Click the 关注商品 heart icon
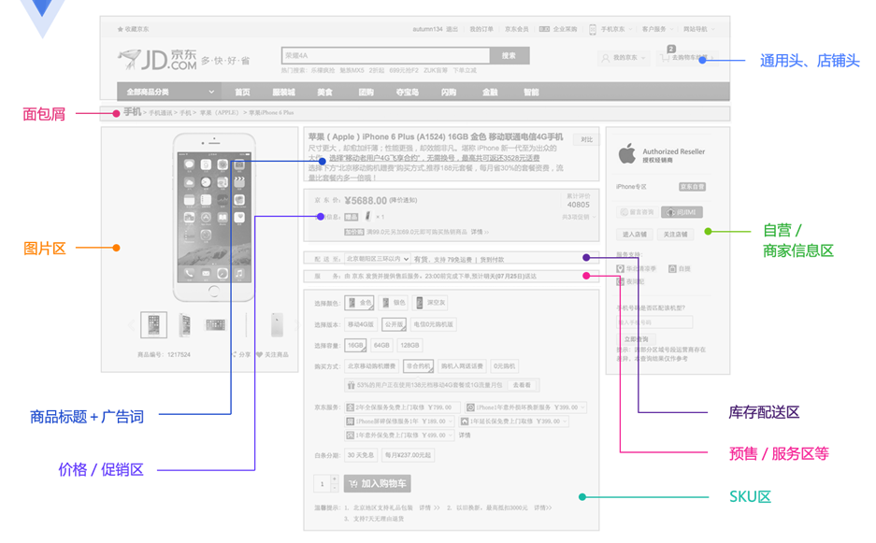This screenshot has height=543, width=876. 259,354
